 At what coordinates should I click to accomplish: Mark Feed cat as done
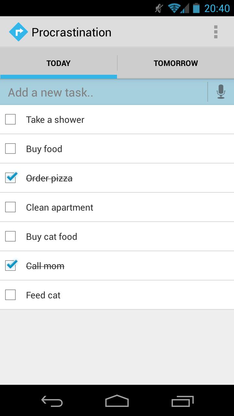10,295
